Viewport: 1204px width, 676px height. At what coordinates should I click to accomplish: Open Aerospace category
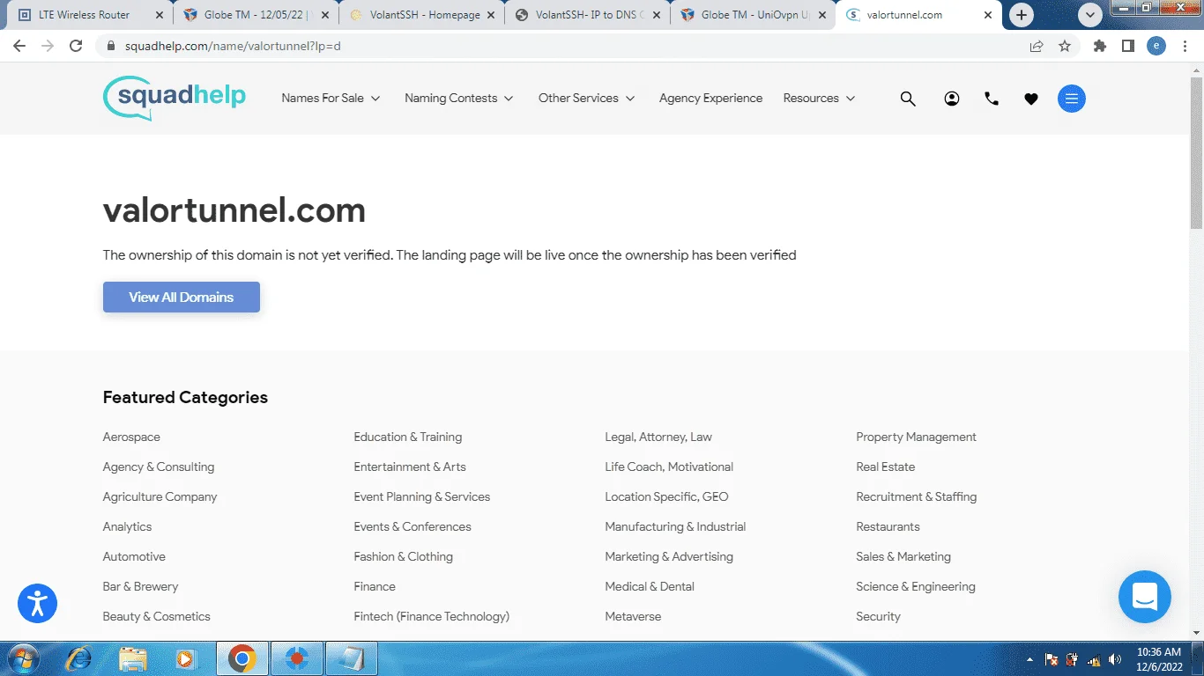click(131, 437)
